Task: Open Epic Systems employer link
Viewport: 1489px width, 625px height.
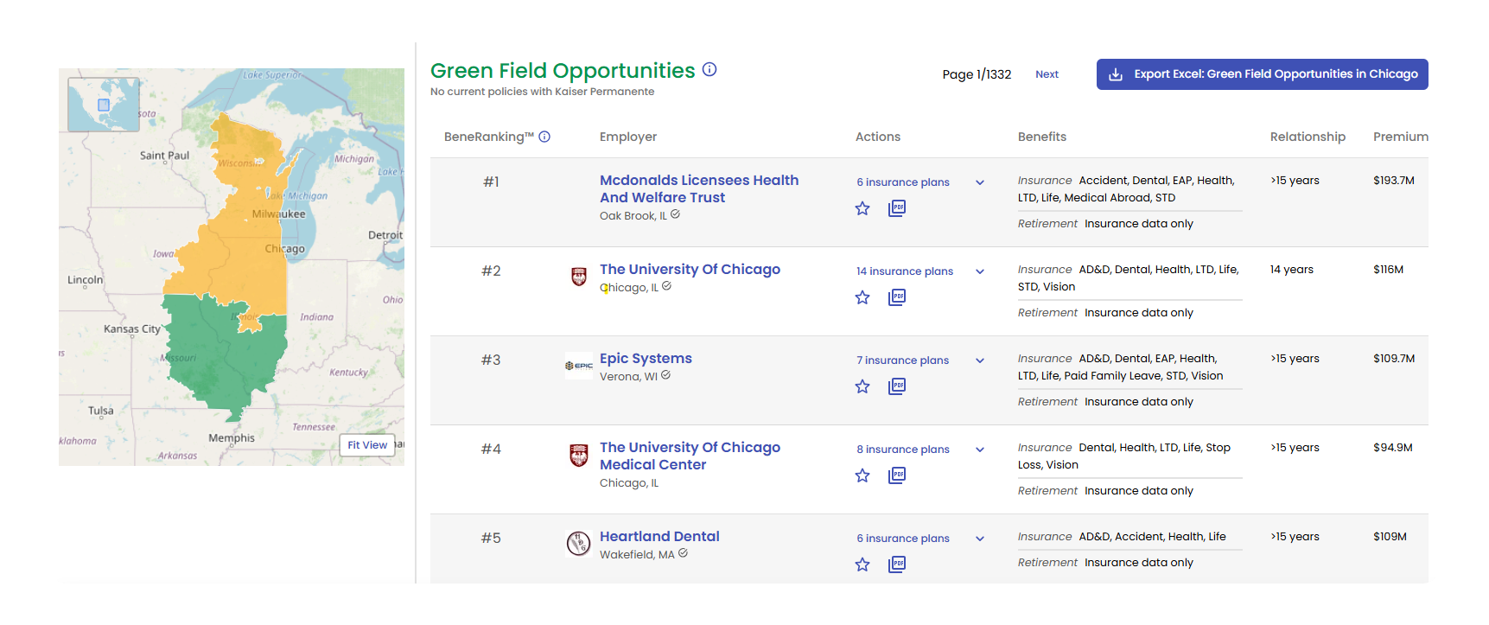Action: pos(646,359)
